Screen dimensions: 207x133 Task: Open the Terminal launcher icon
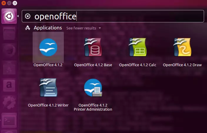[9, 120]
